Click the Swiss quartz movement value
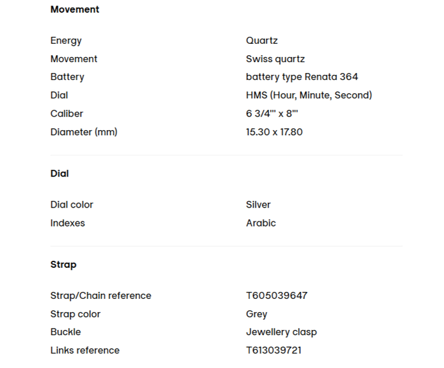444x368 pixels. pos(275,59)
